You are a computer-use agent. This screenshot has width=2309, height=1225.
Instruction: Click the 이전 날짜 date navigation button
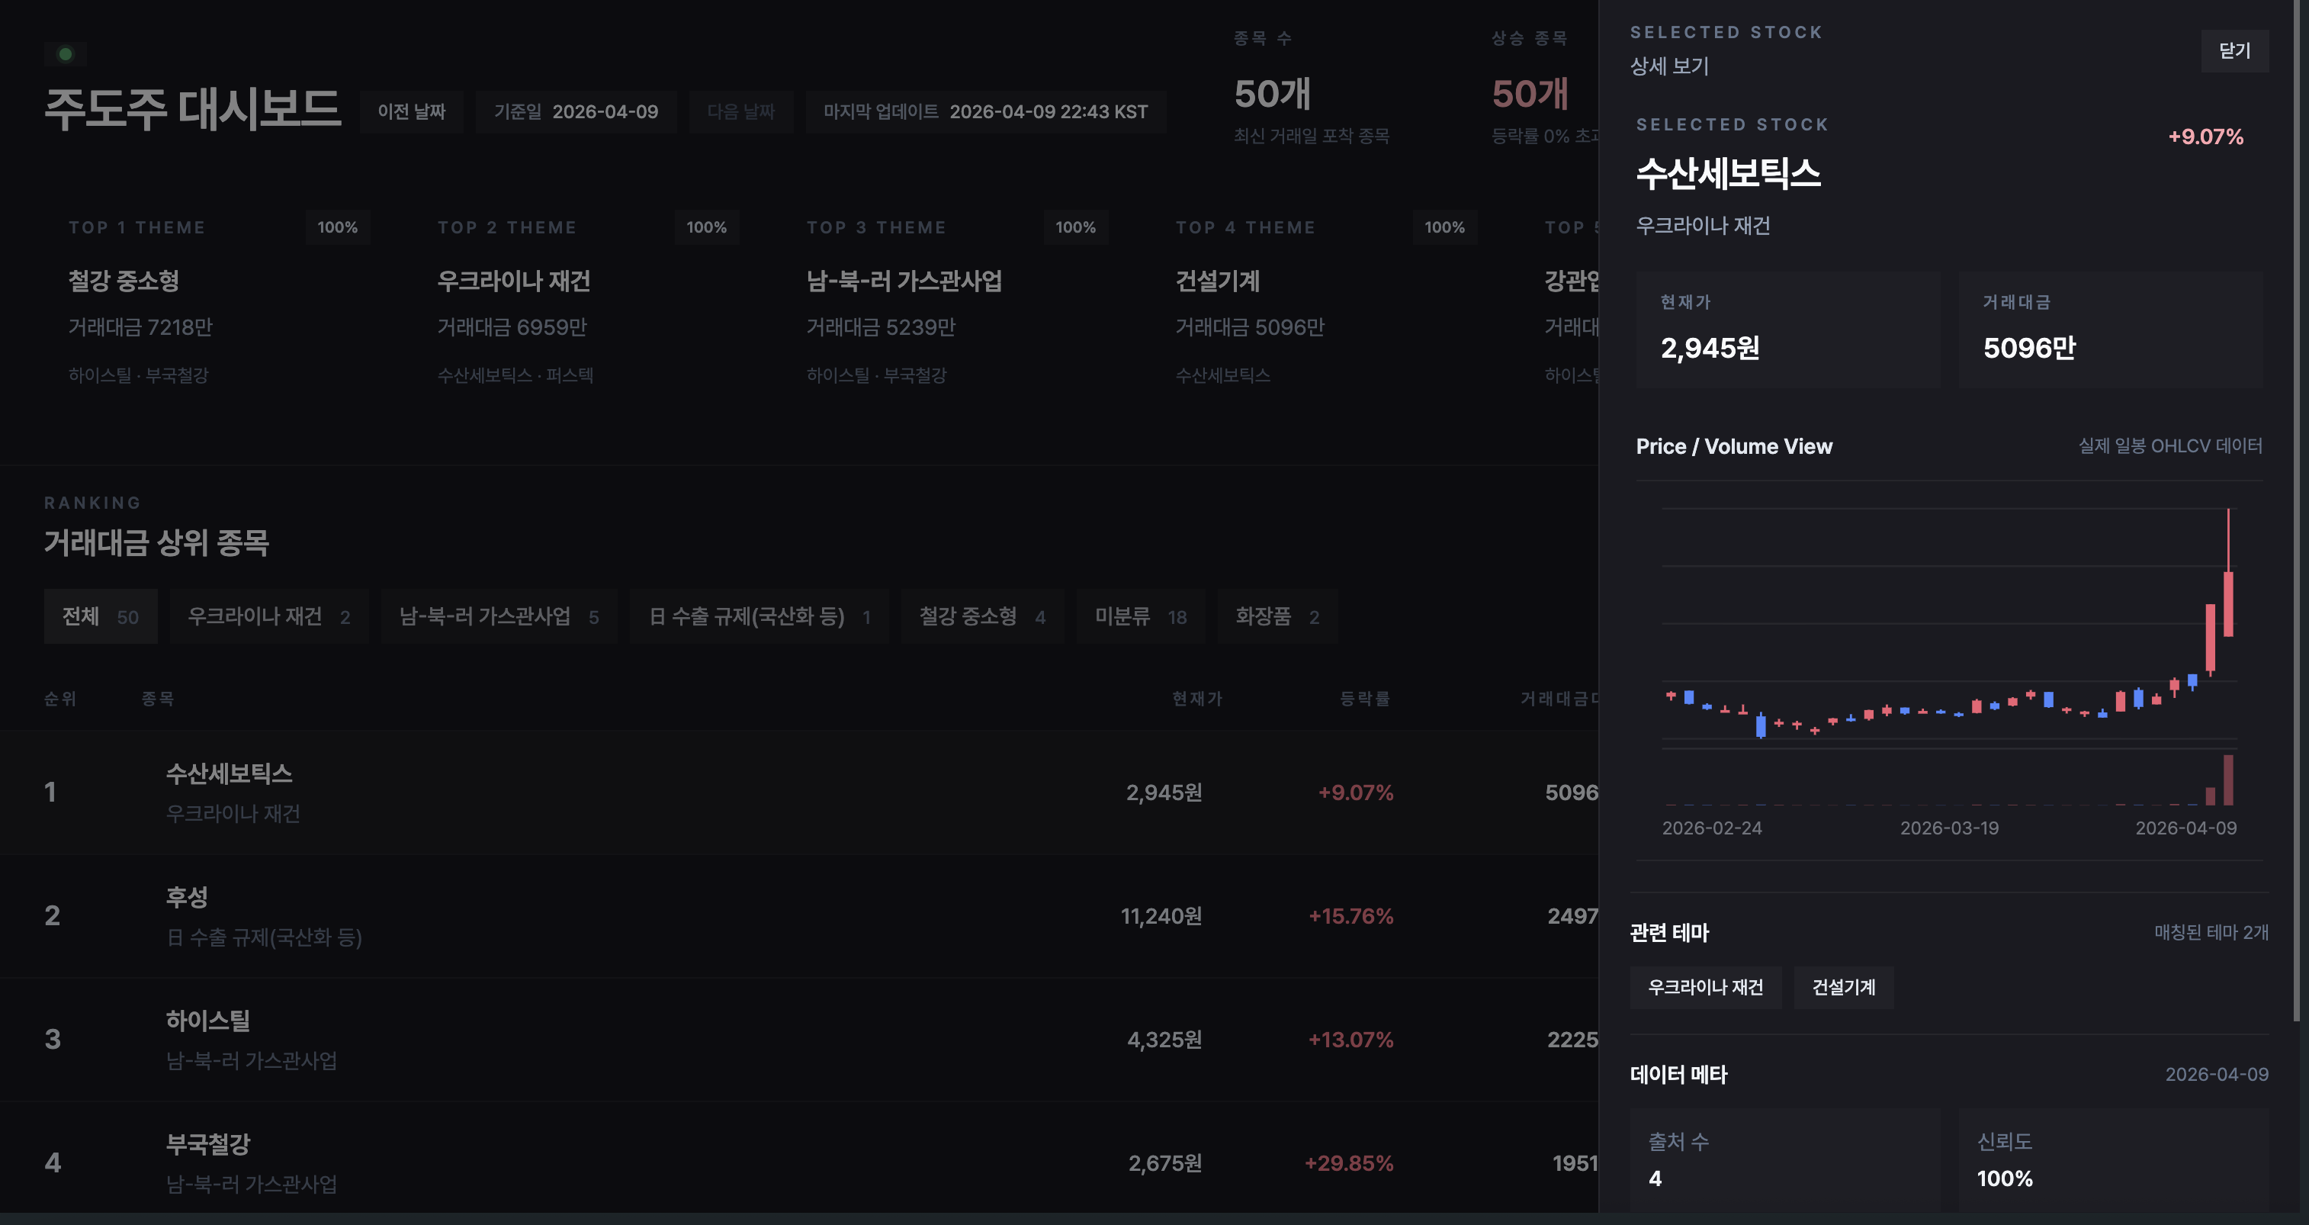tap(412, 111)
